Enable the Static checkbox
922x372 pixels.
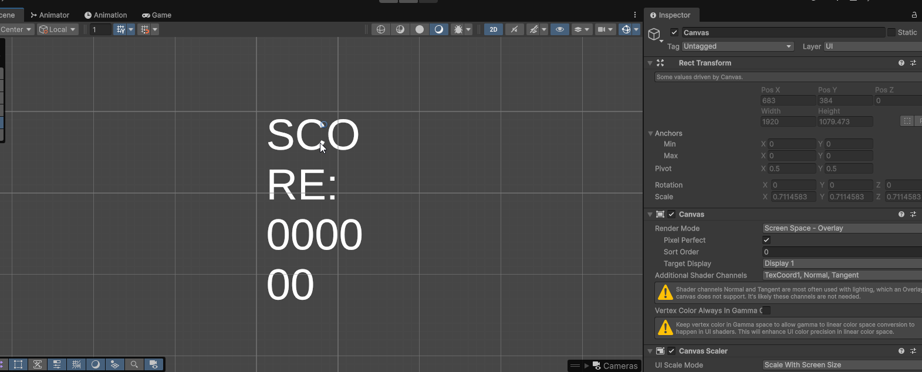point(891,33)
